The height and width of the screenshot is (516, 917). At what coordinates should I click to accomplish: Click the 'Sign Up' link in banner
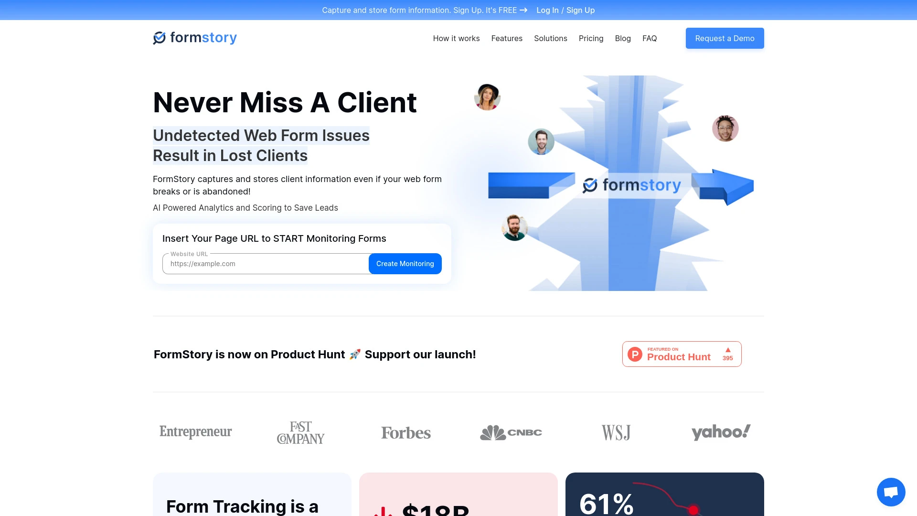tap(580, 10)
